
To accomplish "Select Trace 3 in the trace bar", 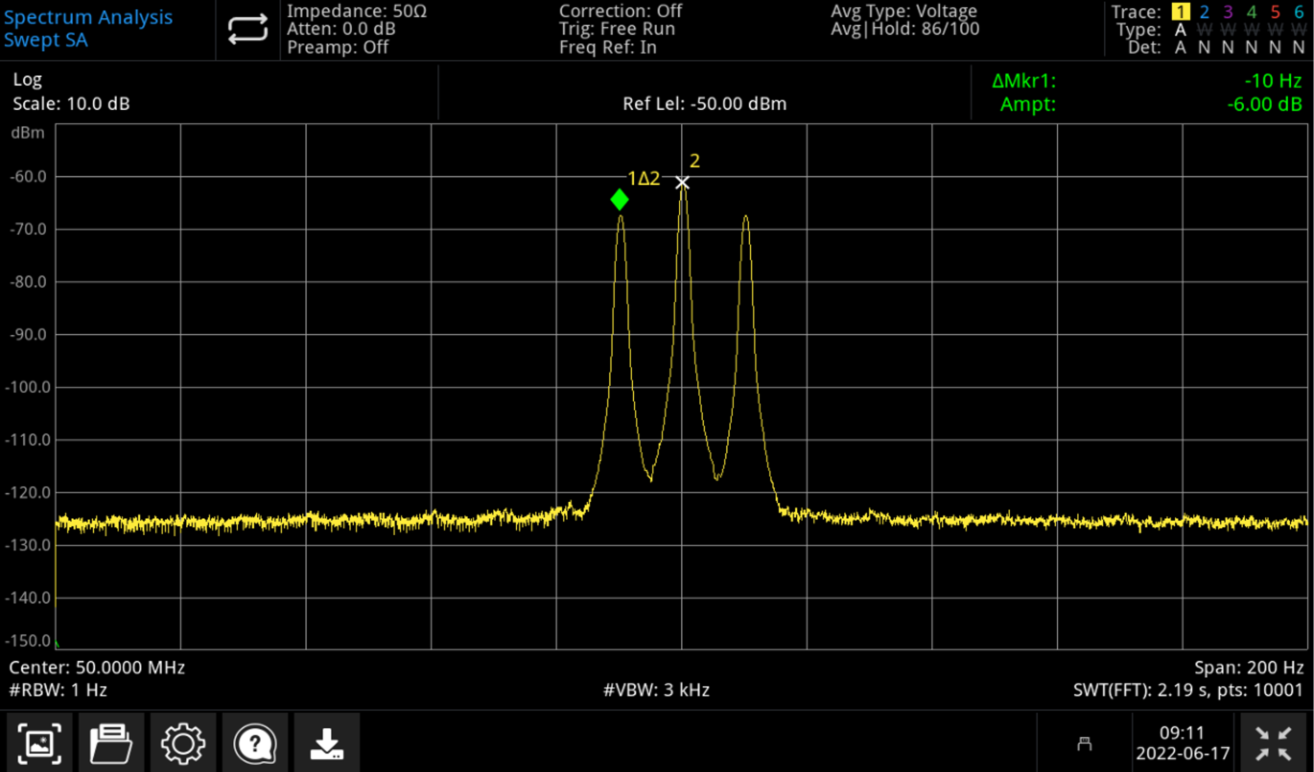I will tap(1229, 11).
